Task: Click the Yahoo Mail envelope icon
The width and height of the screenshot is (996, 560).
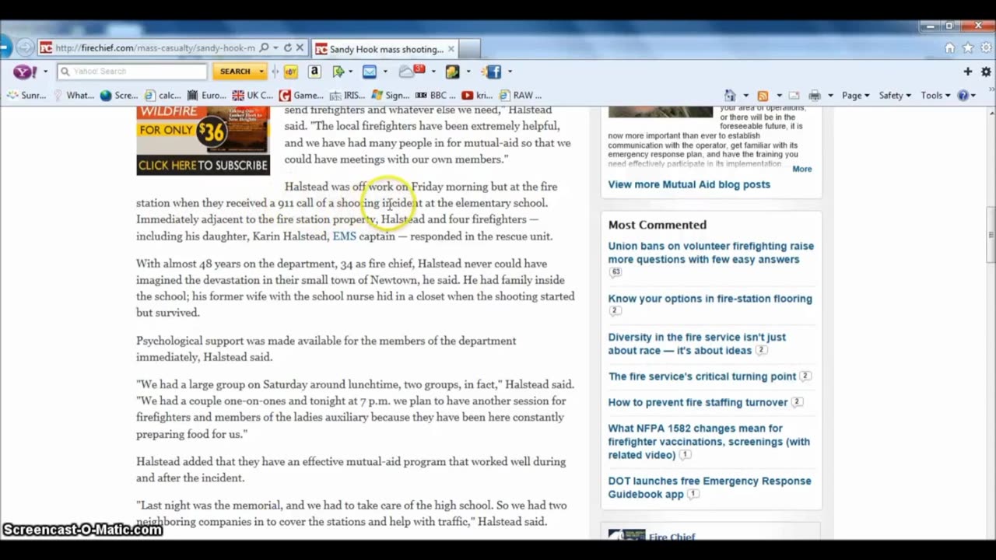Action: [370, 72]
